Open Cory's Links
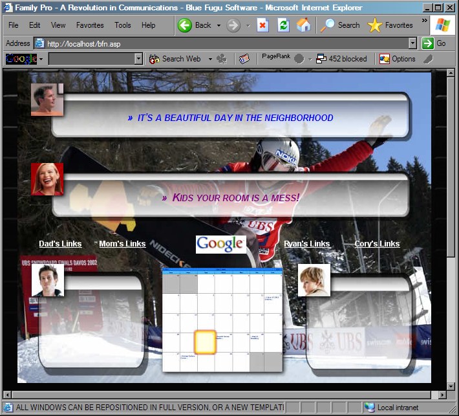 click(x=377, y=244)
